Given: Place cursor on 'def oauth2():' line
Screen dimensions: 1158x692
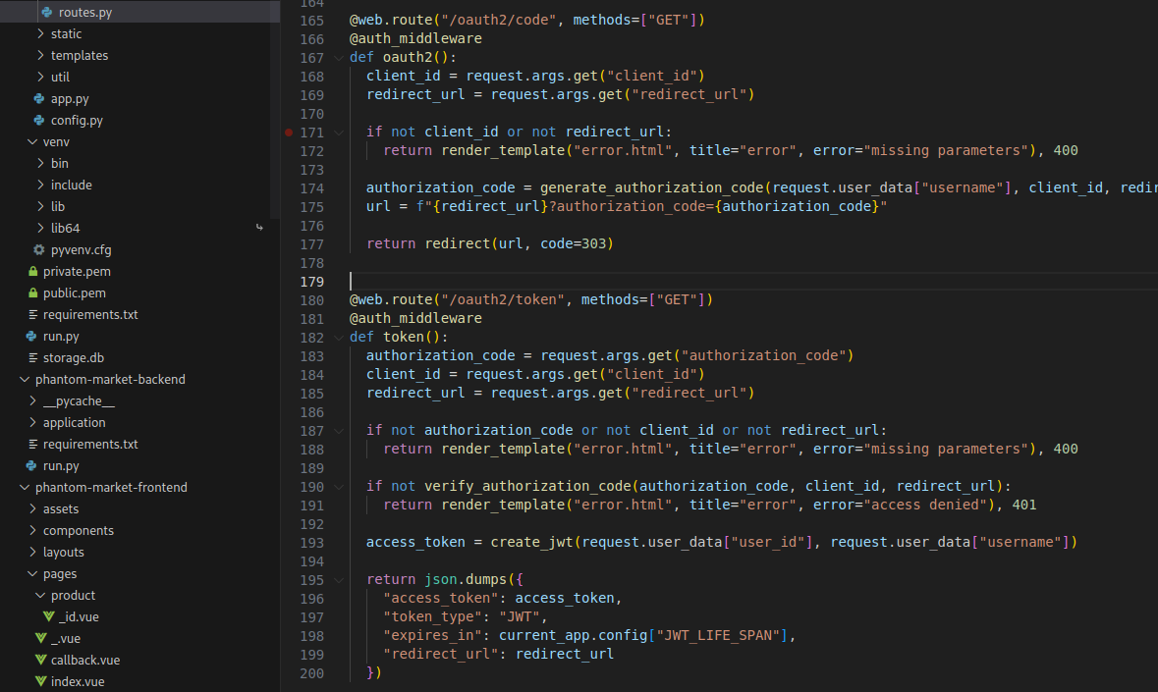Looking at the screenshot, I should (x=404, y=58).
